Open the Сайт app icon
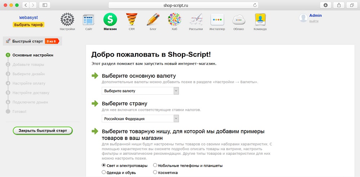Viewport: 360px width, 177px height. pyautogui.click(x=89, y=20)
